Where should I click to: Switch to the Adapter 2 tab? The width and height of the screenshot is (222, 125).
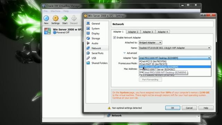click(x=133, y=32)
